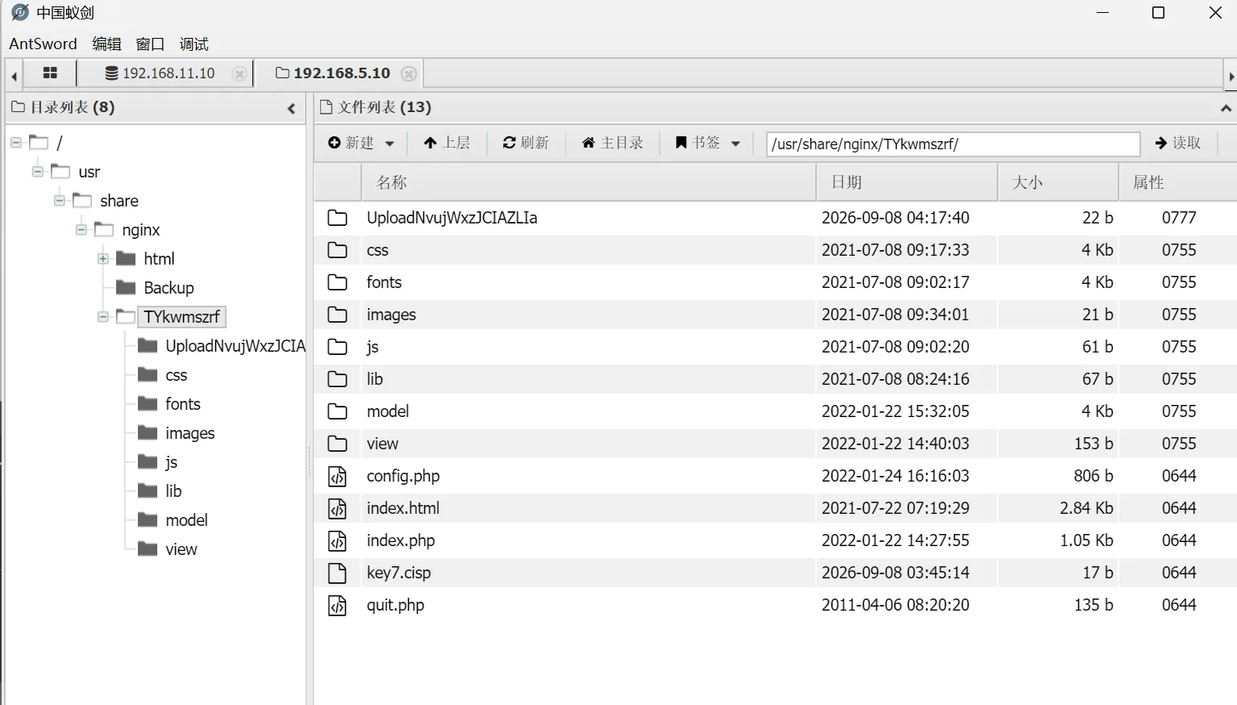Select the key7.cisp file name
Image resolution: width=1237 pixels, height=705 pixels.
click(x=398, y=573)
